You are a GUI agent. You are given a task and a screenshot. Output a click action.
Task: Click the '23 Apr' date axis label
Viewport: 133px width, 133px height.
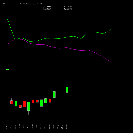[53, 127]
